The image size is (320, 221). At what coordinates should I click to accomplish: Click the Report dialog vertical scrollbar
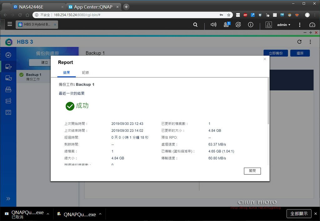pos(268,101)
